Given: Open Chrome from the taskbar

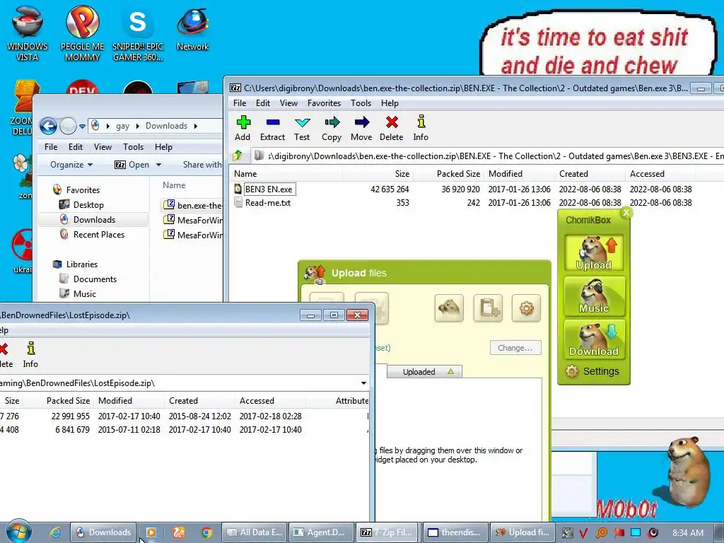Looking at the screenshot, I should 206,532.
